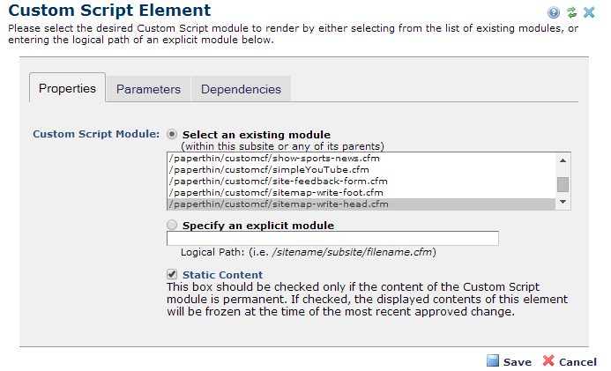This screenshot has height=371, width=611.
Task: Click the explicit module logical path field
Action: tap(332, 238)
